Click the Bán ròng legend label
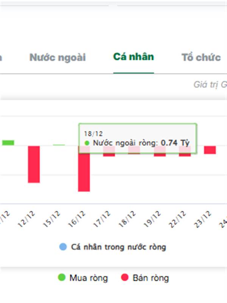The height and width of the screenshot is (303, 227). tap(151, 278)
